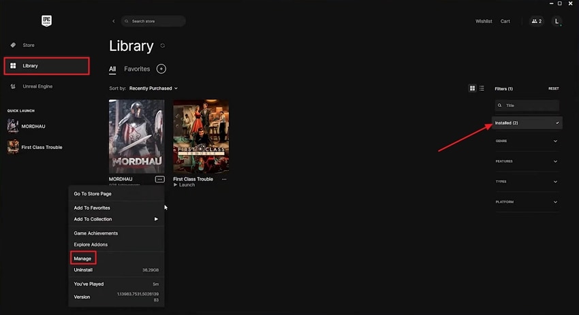The height and width of the screenshot is (315, 579).
Task: Click the Version entry
Action: 116,297
